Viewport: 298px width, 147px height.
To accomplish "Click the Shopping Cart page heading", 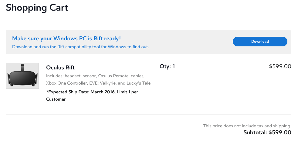I will (37, 8).
